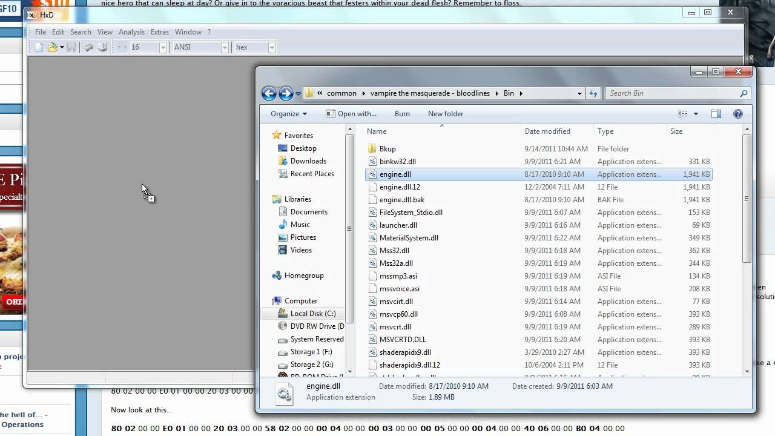Image resolution: width=775 pixels, height=436 pixels.
Task: Click Homegroup in the navigation pane
Action: pyautogui.click(x=304, y=276)
